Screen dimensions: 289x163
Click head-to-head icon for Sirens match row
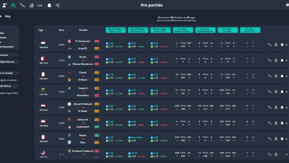(270, 60)
